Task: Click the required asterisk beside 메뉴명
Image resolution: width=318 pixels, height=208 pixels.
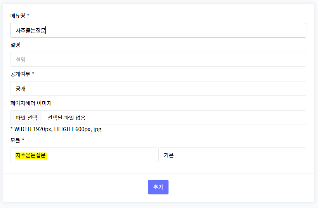Action: [x=28, y=15]
